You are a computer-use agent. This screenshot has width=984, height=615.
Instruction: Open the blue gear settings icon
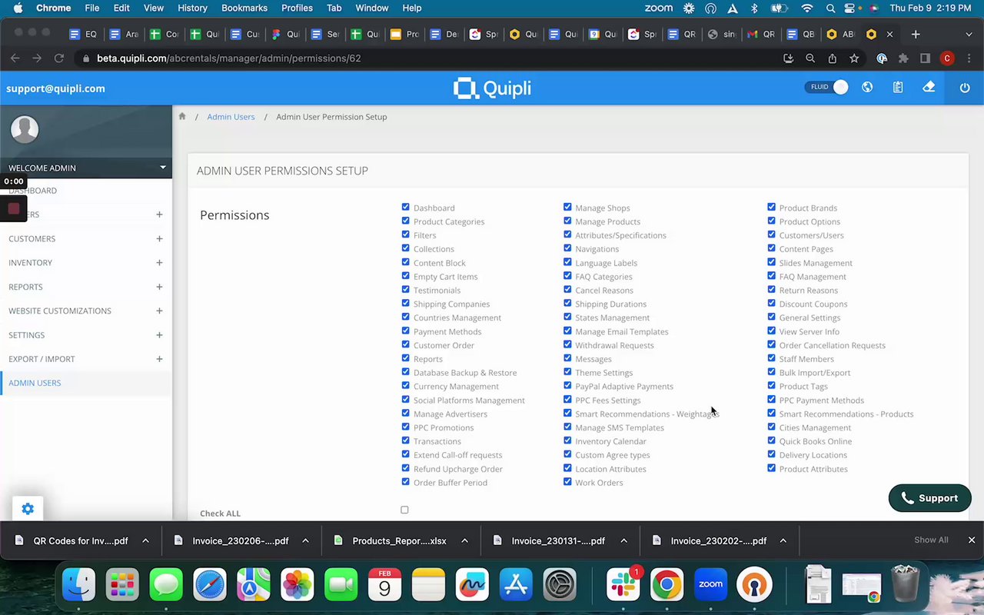(28, 509)
